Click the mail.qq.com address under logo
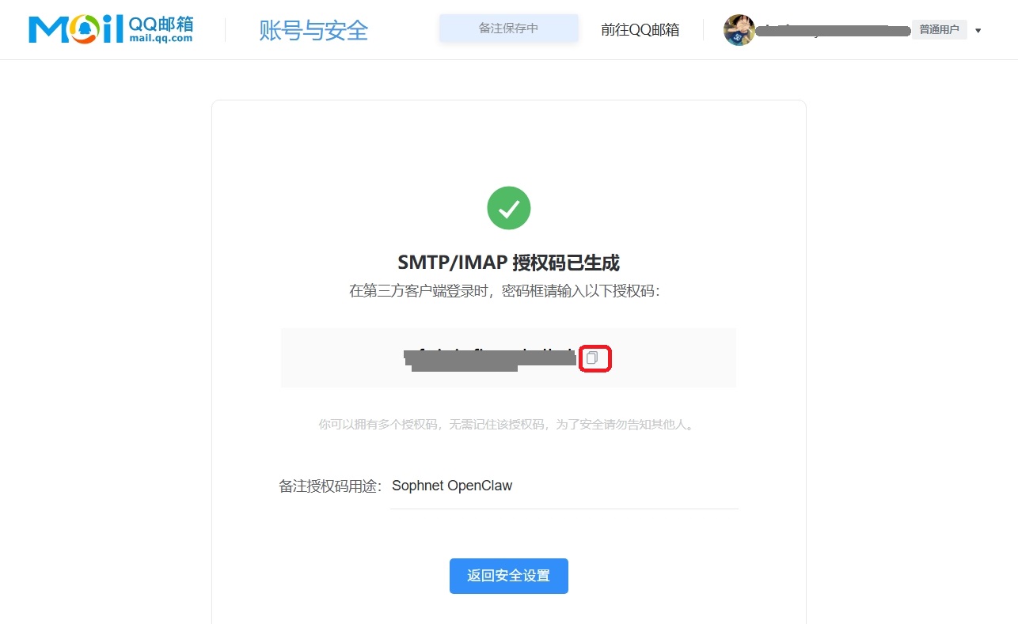Screen dimensions: 1018x624 coord(160,37)
